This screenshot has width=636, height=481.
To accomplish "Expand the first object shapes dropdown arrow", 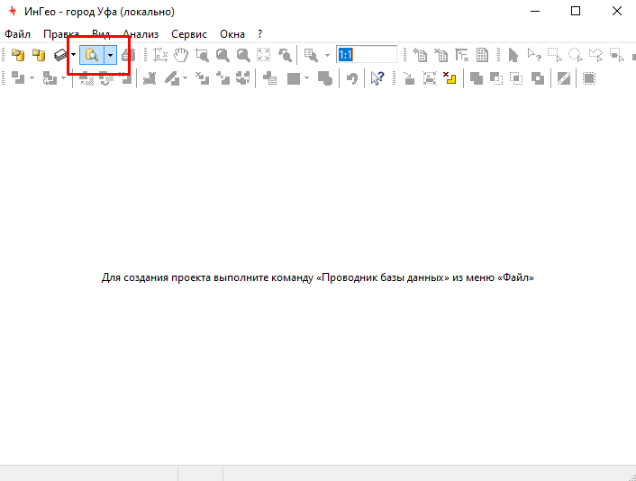I will [x=32, y=77].
